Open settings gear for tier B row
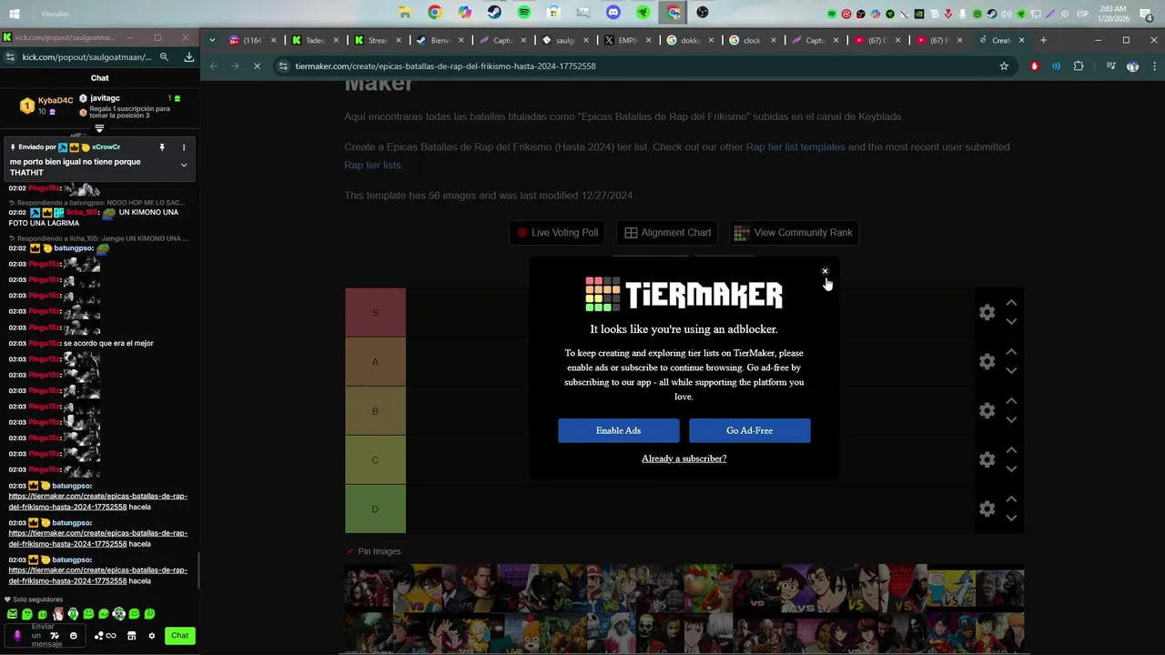The width and height of the screenshot is (1165, 655). point(987,410)
